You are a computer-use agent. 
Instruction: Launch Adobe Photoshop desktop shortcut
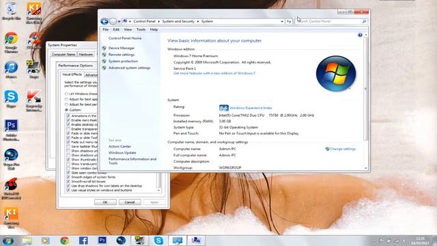(x=11, y=130)
